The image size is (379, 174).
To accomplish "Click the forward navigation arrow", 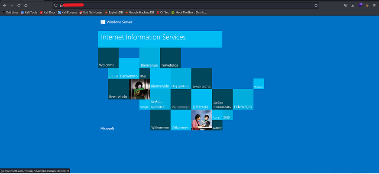I will 12,5.
